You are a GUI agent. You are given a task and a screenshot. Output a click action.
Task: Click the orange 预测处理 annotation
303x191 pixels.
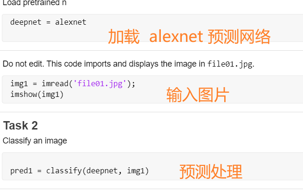tap(211, 171)
